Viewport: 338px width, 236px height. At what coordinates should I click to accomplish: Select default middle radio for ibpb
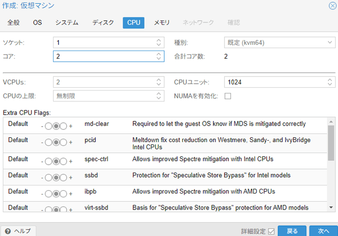(x=56, y=194)
